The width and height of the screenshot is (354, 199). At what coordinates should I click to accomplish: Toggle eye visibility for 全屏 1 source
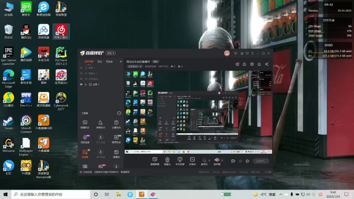coord(81,84)
